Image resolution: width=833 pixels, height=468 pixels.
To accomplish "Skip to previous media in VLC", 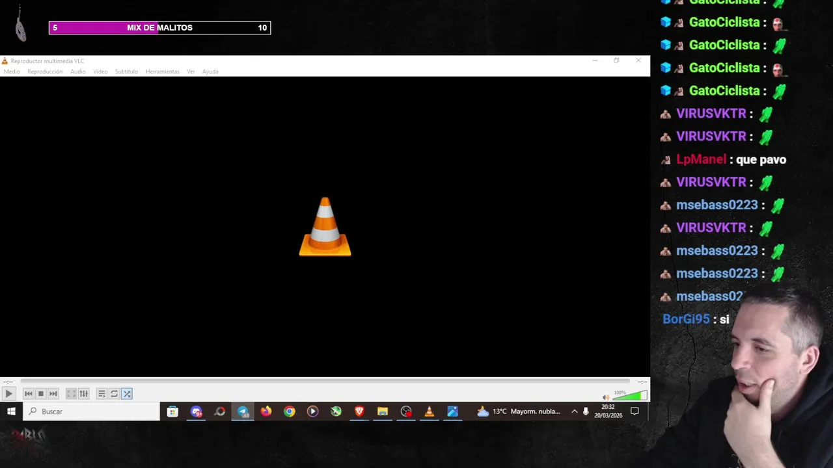I will (x=29, y=394).
